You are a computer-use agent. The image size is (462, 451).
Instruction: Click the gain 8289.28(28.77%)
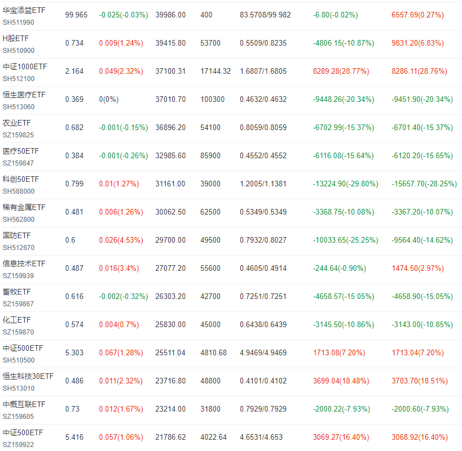341,71
